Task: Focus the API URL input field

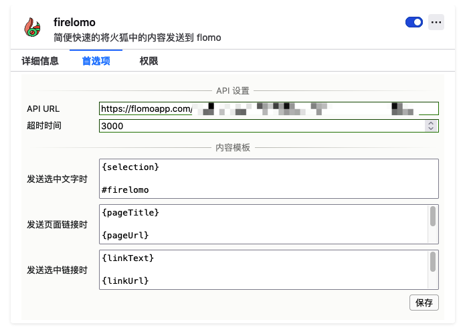Action: click(268, 108)
